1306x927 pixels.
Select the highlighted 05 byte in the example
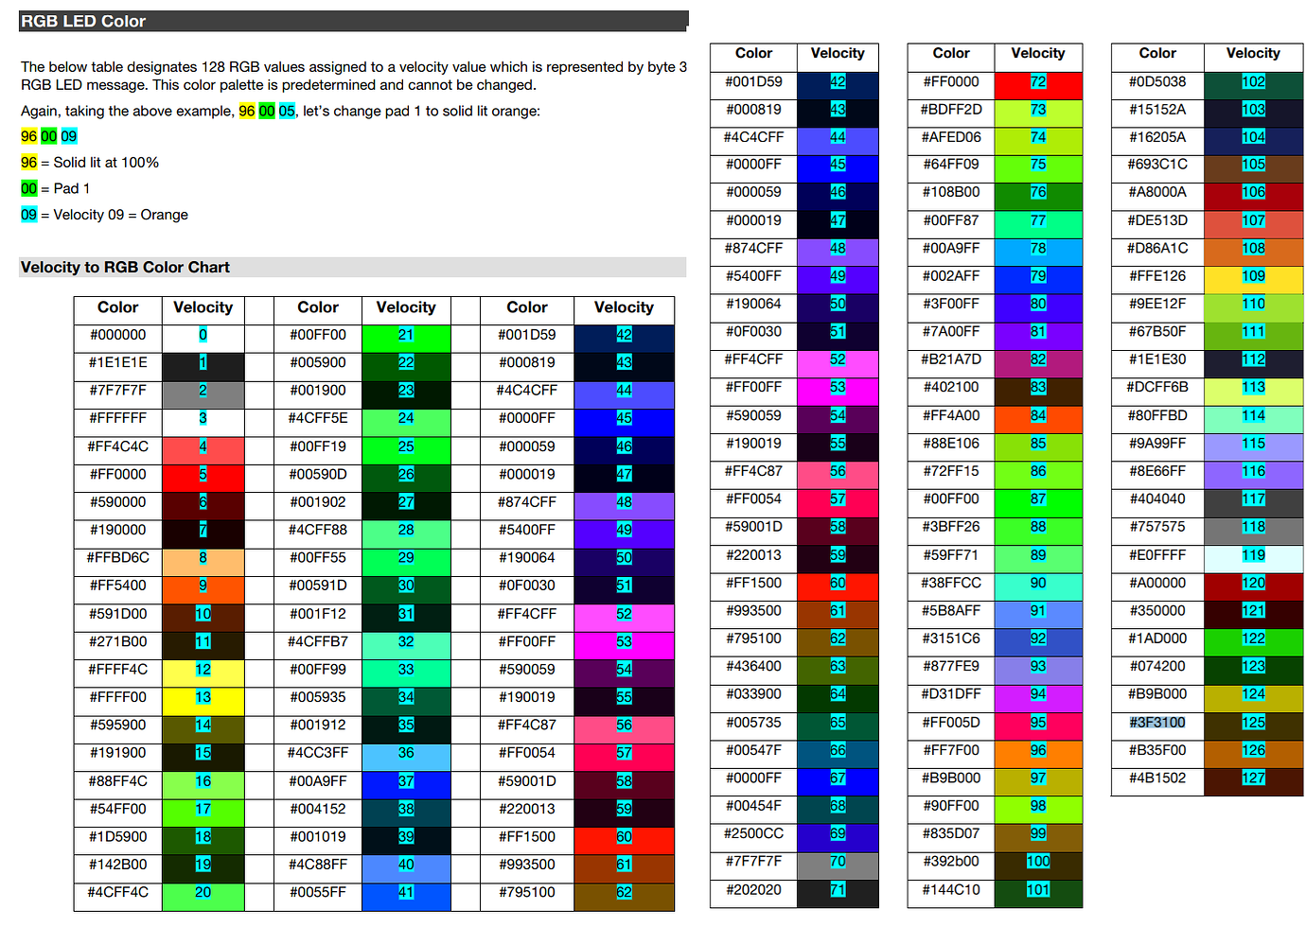coord(288,111)
